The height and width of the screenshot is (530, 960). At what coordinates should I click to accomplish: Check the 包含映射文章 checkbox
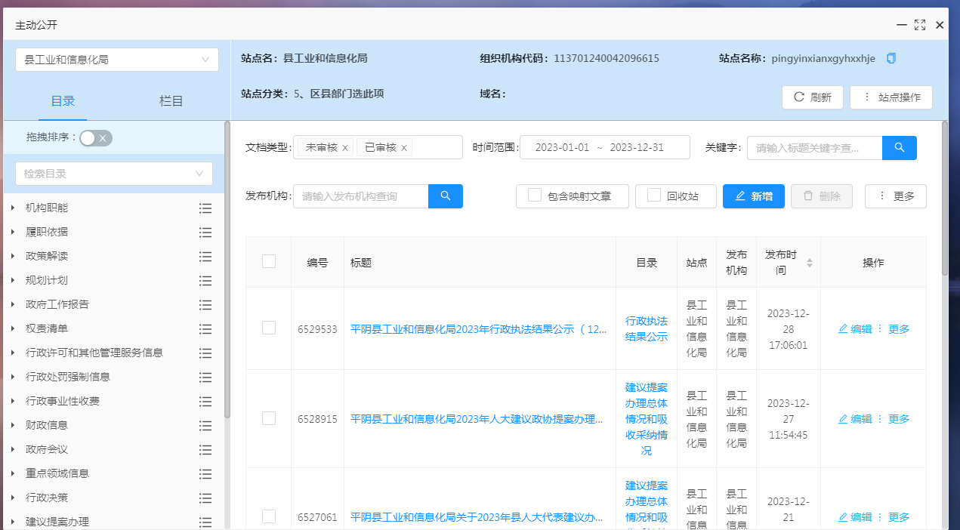click(x=535, y=196)
